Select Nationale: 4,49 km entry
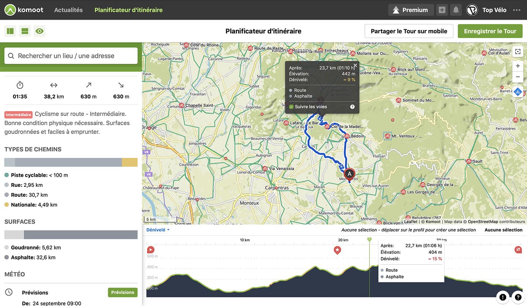This screenshot has height=306, width=527. pyautogui.click(x=31, y=205)
